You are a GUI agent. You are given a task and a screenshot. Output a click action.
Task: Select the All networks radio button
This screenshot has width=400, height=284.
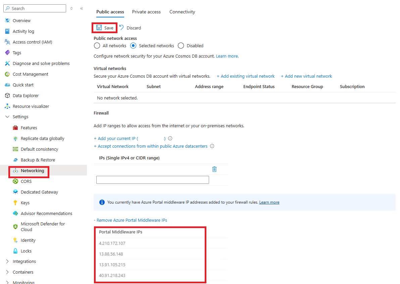[97, 46]
